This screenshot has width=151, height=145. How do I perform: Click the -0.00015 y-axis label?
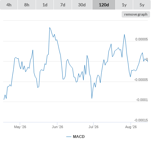(x=141, y=120)
